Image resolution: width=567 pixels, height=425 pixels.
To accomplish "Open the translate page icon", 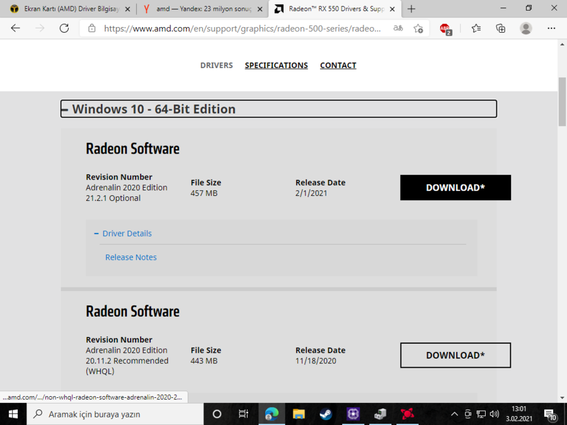I will (398, 28).
